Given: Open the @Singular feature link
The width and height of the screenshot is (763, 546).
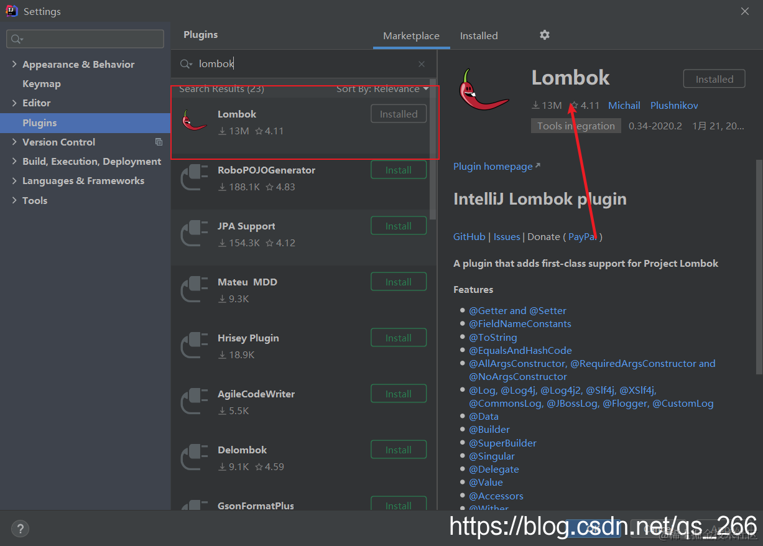Looking at the screenshot, I should coord(492,456).
